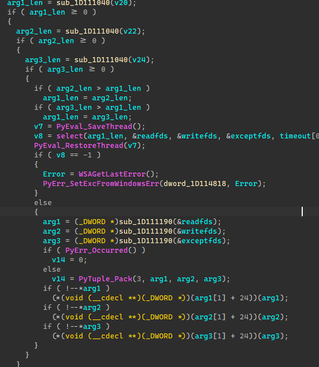
Task: Click the PyTuple_Pack function name
Action: point(106,279)
